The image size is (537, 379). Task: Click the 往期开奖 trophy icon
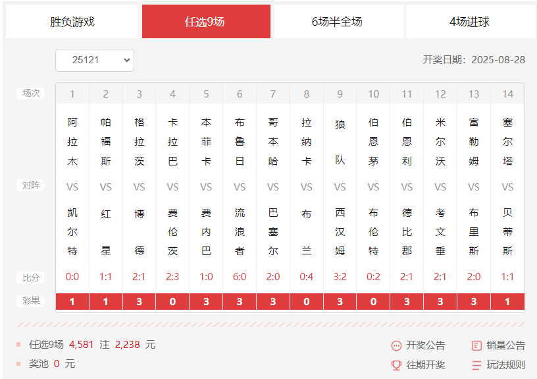396,365
